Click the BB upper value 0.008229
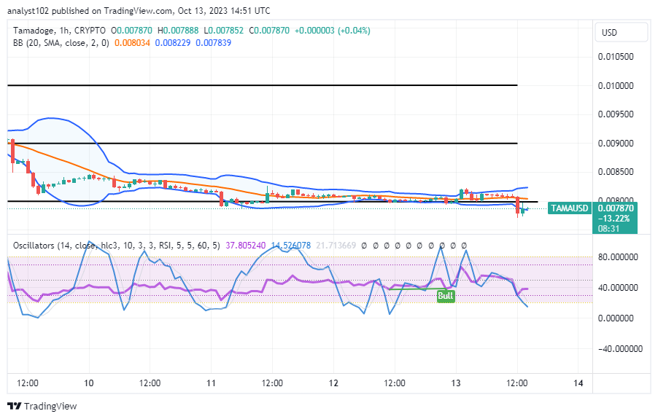The height and width of the screenshot is (419, 658). pos(172,43)
